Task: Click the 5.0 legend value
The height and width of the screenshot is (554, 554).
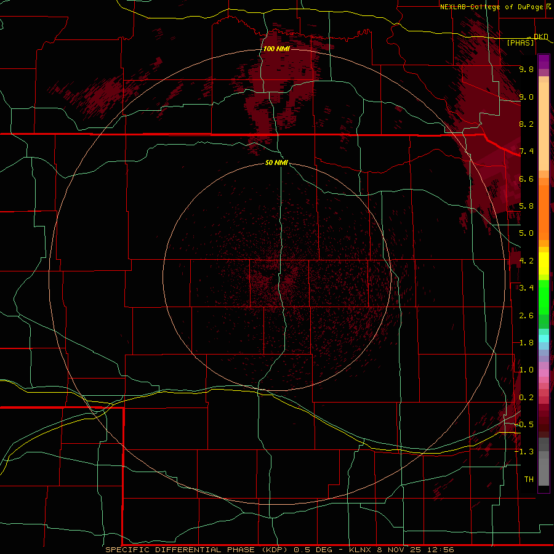Action: click(x=526, y=233)
